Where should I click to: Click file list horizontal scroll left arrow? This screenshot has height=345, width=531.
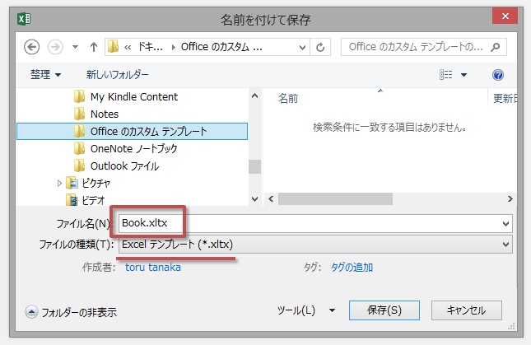(271, 198)
